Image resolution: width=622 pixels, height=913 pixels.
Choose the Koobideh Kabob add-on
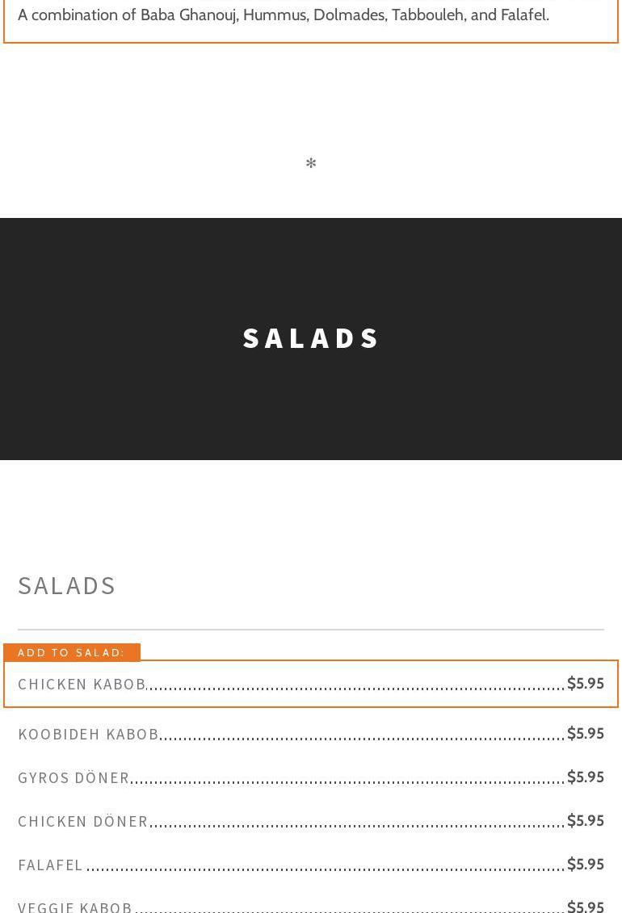tap(88, 734)
